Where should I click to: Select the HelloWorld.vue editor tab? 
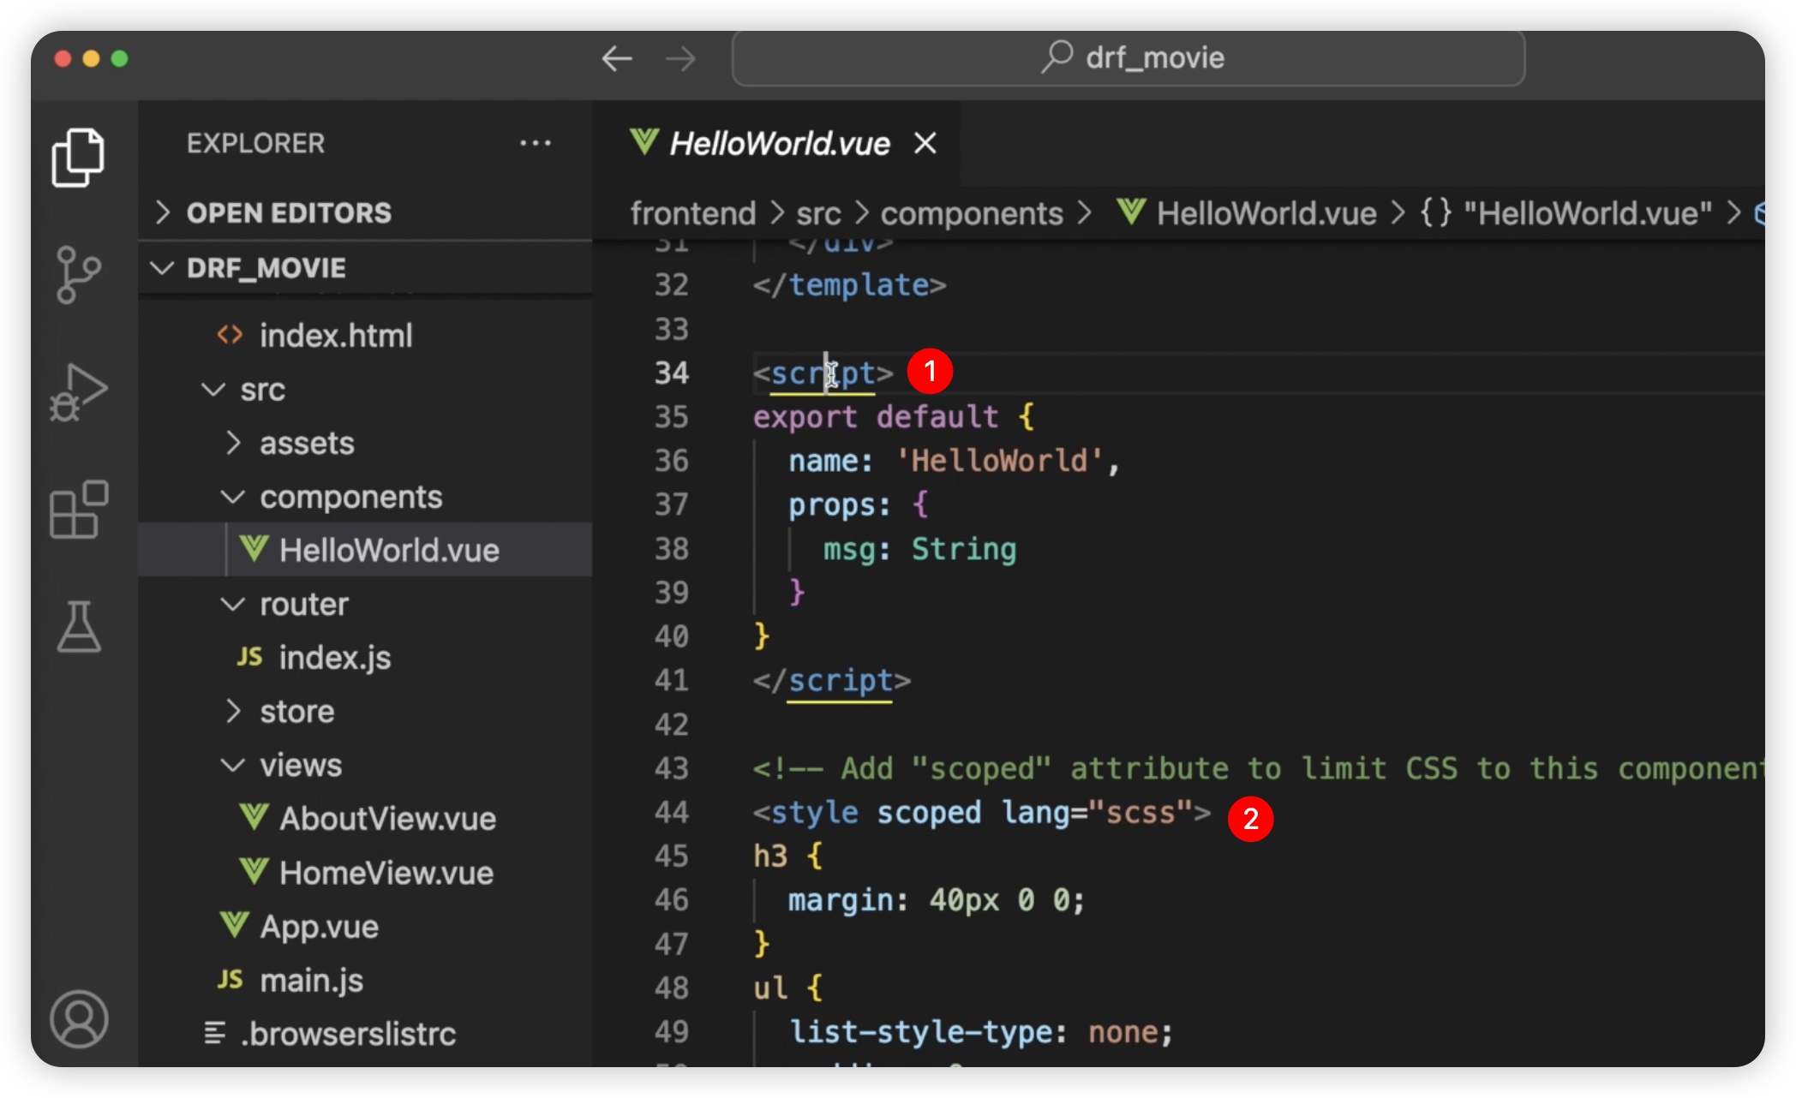click(776, 143)
